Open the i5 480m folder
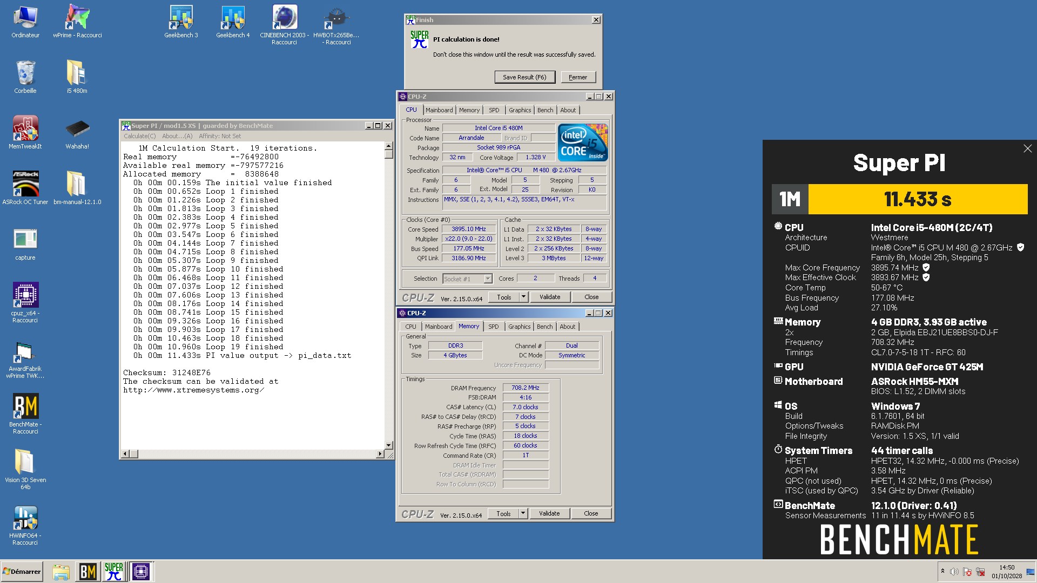 (x=77, y=77)
